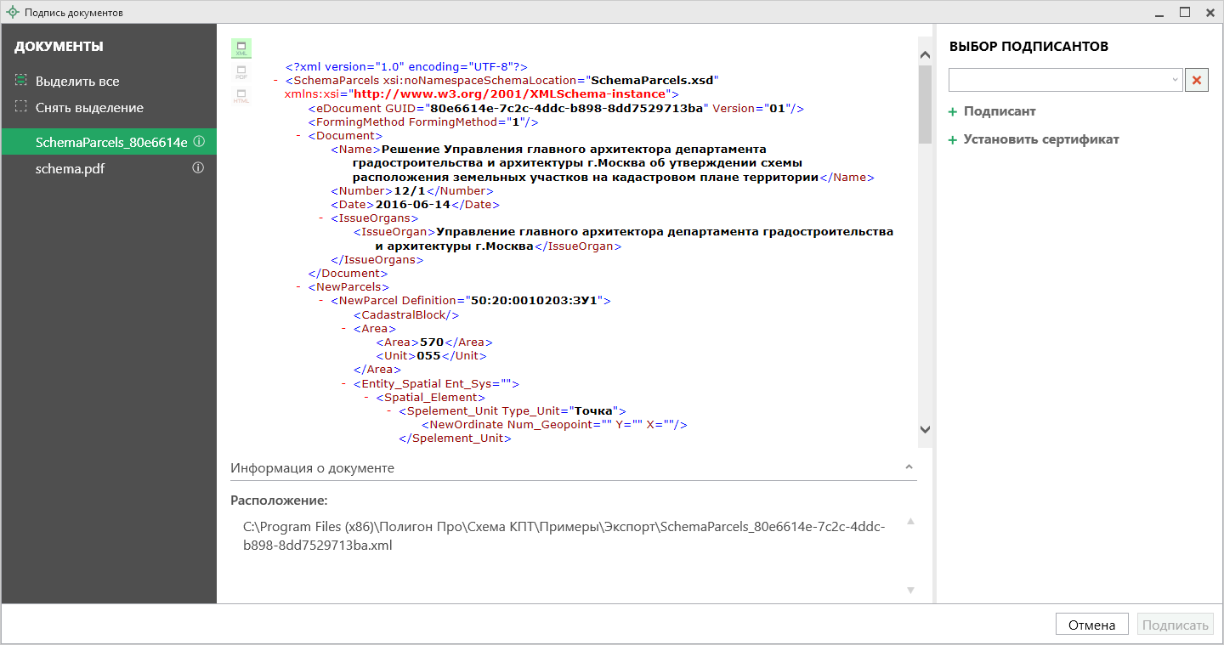Viewport: 1224px width, 645px height.
Task: Click red X to clear signer field
Action: 1197,80
